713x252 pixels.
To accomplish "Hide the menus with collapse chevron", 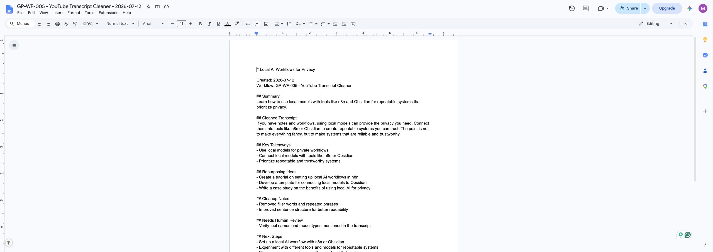I will coord(685,24).
